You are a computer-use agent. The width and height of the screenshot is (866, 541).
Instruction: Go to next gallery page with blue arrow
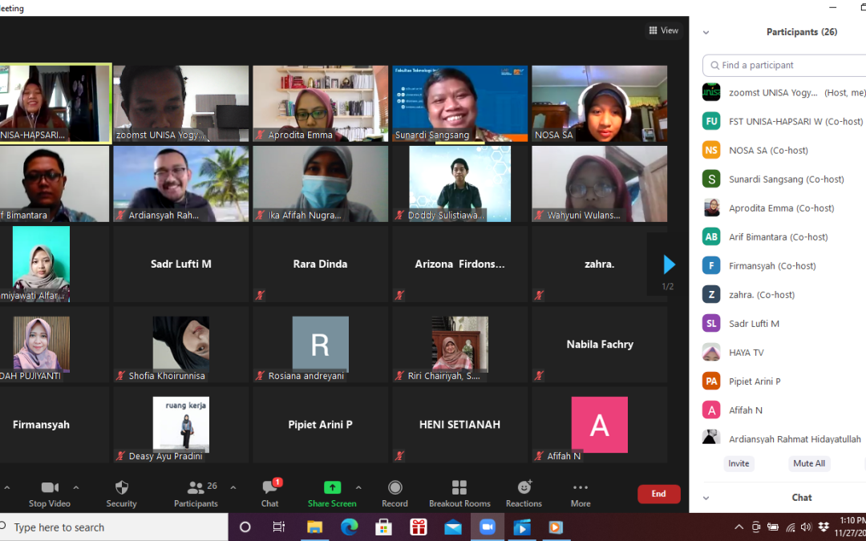pyautogui.click(x=669, y=265)
